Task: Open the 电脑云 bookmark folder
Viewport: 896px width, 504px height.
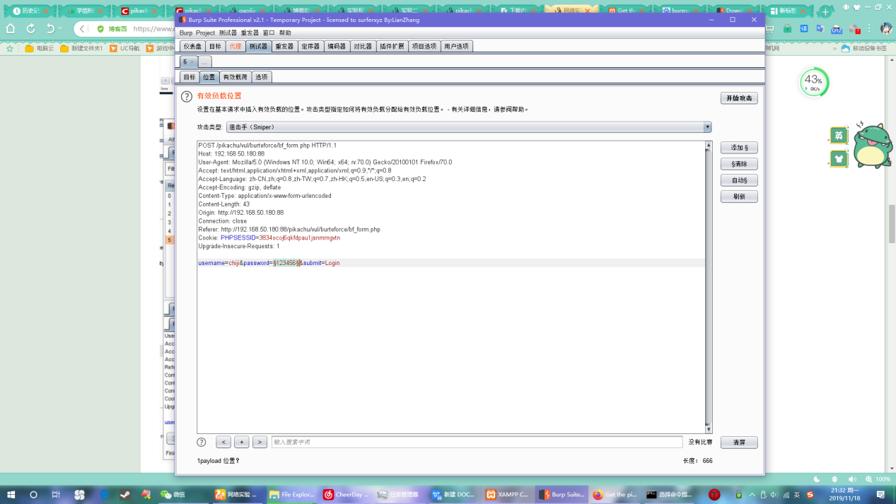Action: point(40,49)
